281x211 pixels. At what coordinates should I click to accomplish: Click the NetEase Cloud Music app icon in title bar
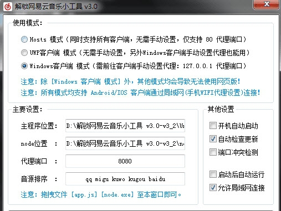click(8, 7)
